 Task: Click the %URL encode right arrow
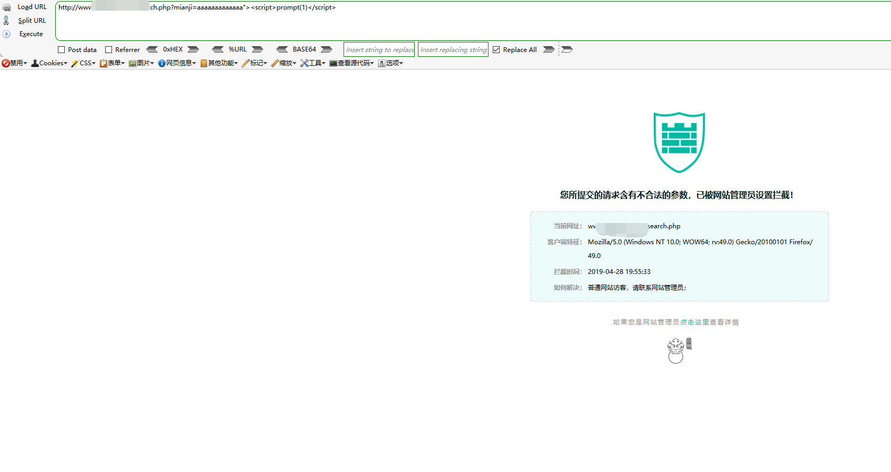tap(258, 49)
